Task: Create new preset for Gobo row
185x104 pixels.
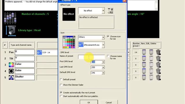Action: (144, 71)
